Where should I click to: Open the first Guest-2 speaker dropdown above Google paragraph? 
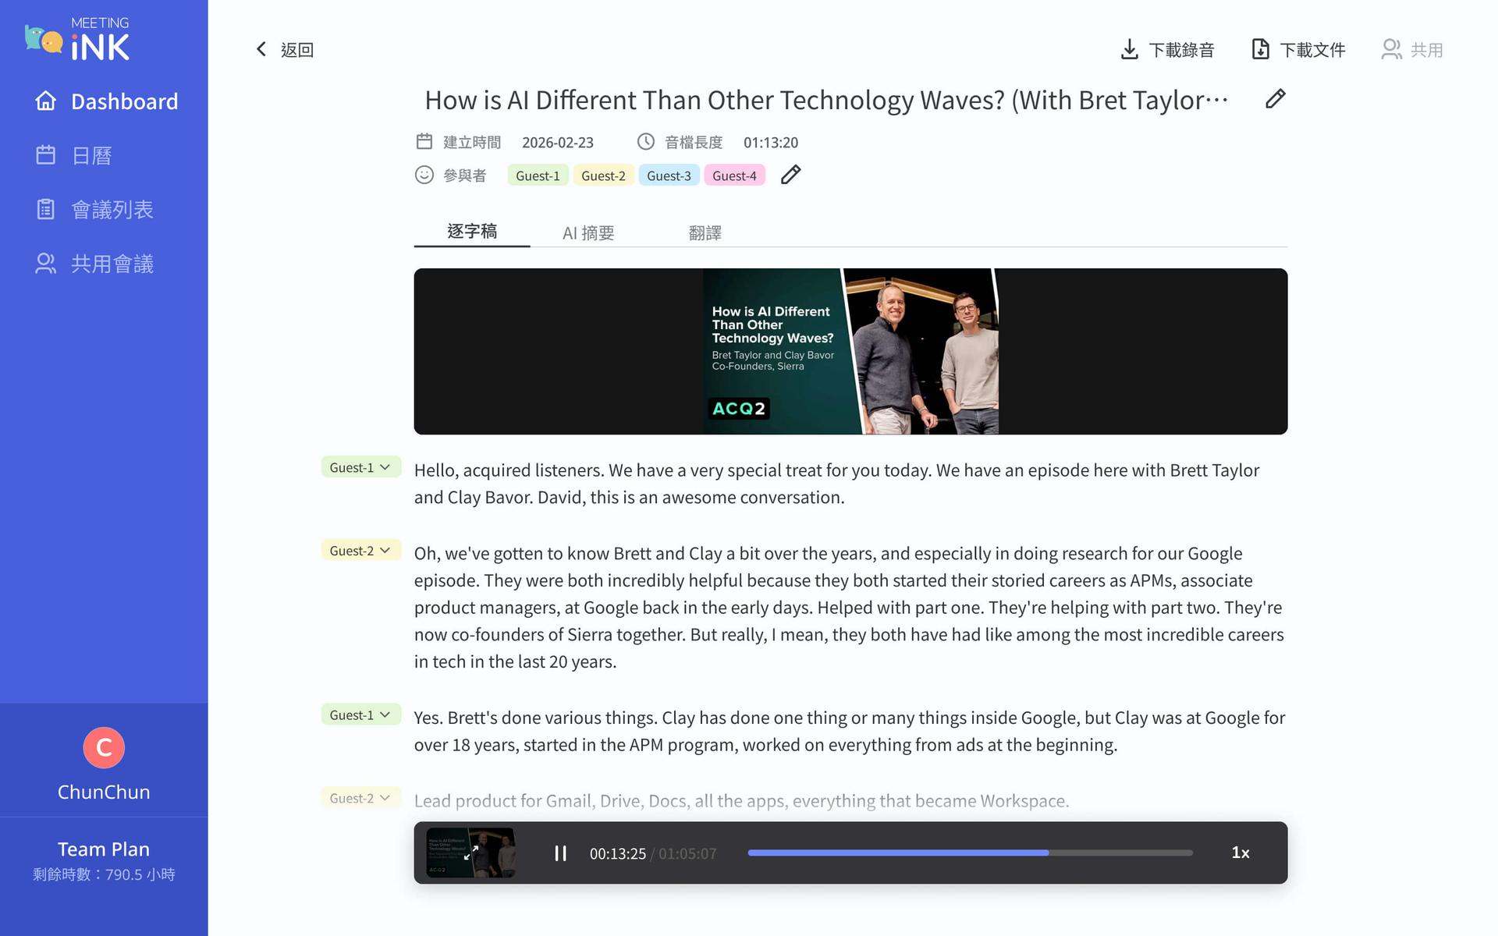coord(360,551)
